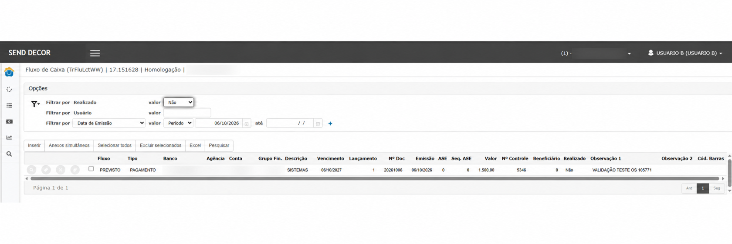The width and height of the screenshot is (732, 244).
Task: Open calendar picker for start date 06/10/2026
Action: (x=247, y=124)
